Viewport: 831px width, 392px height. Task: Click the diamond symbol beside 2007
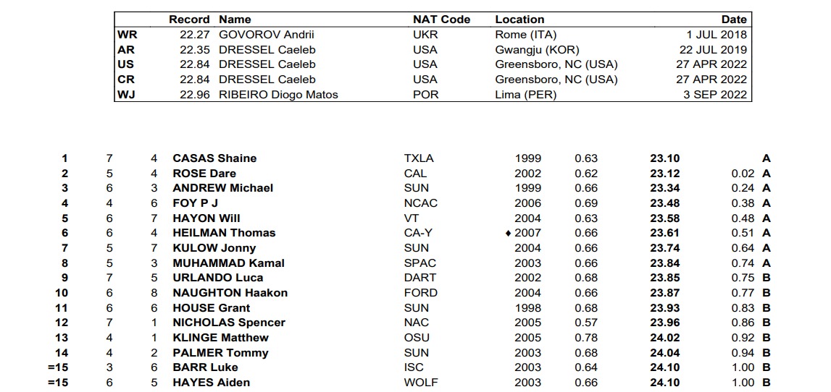pyautogui.click(x=509, y=233)
